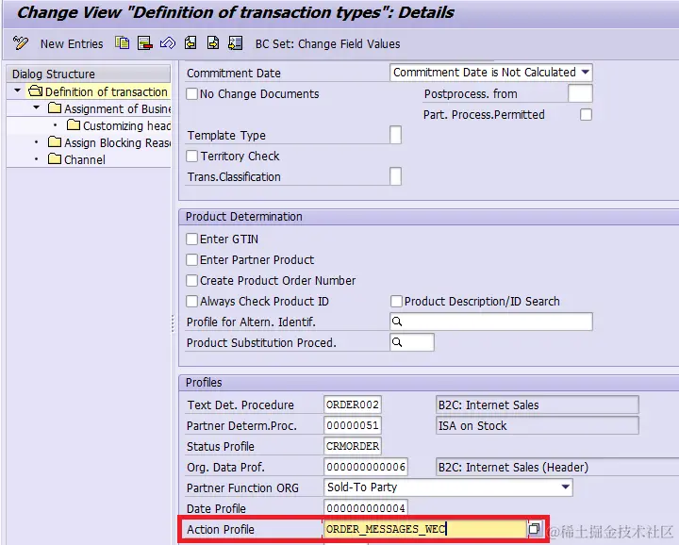Click B2C: Internet Sales description text
Viewport: 679px width, 545px height.
pos(489,405)
